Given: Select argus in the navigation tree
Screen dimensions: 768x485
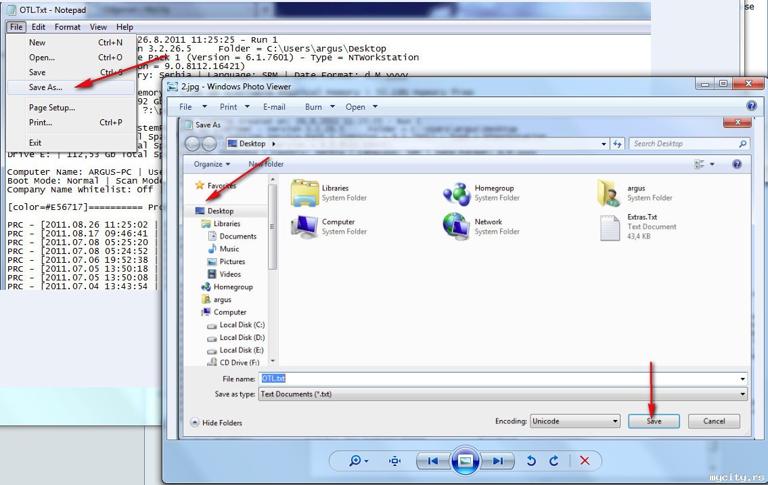Looking at the screenshot, I should click(217, 299).
